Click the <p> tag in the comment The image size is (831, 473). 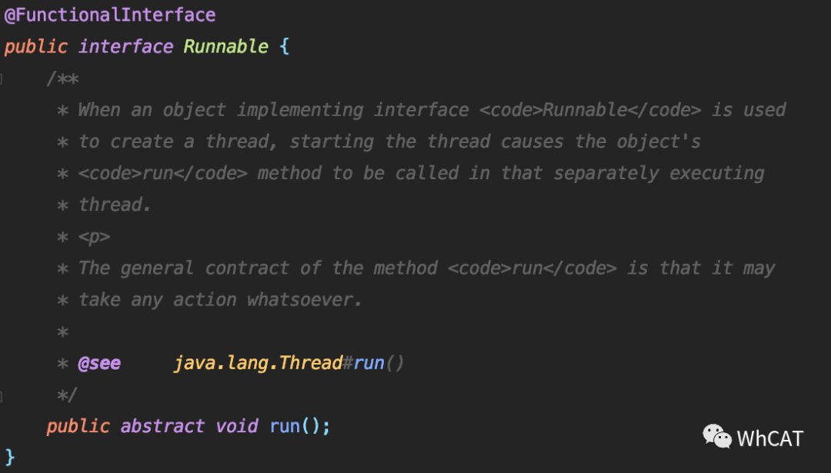coord(95,237)
